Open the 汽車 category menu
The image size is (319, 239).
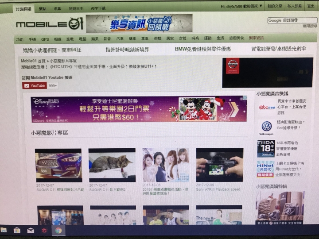click(x=120, y=39)
